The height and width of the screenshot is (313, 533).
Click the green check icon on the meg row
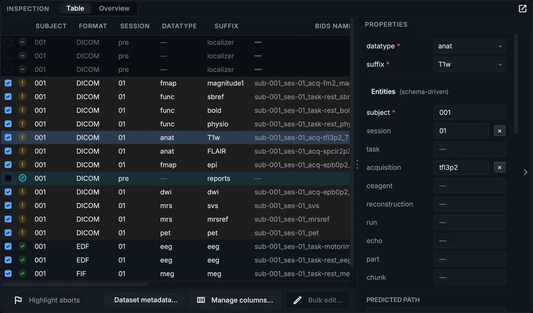(23, 273)
